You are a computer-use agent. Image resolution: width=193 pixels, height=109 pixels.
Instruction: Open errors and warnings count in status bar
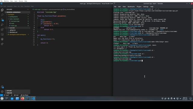[17, 95]
